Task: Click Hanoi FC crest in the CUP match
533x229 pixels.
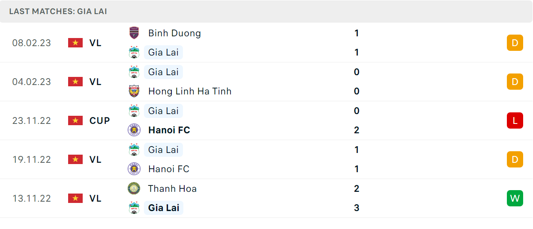Action: click(134, 130)
